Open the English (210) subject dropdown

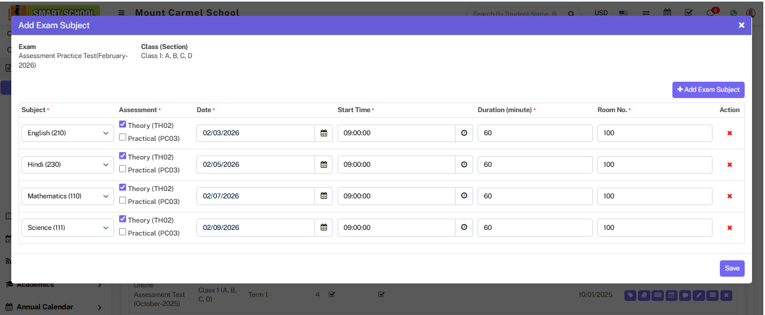pos(68,134)
